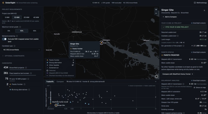Click Add to Compare button
The height and width of the screenshot is (114, 208).
coord(170,17)
